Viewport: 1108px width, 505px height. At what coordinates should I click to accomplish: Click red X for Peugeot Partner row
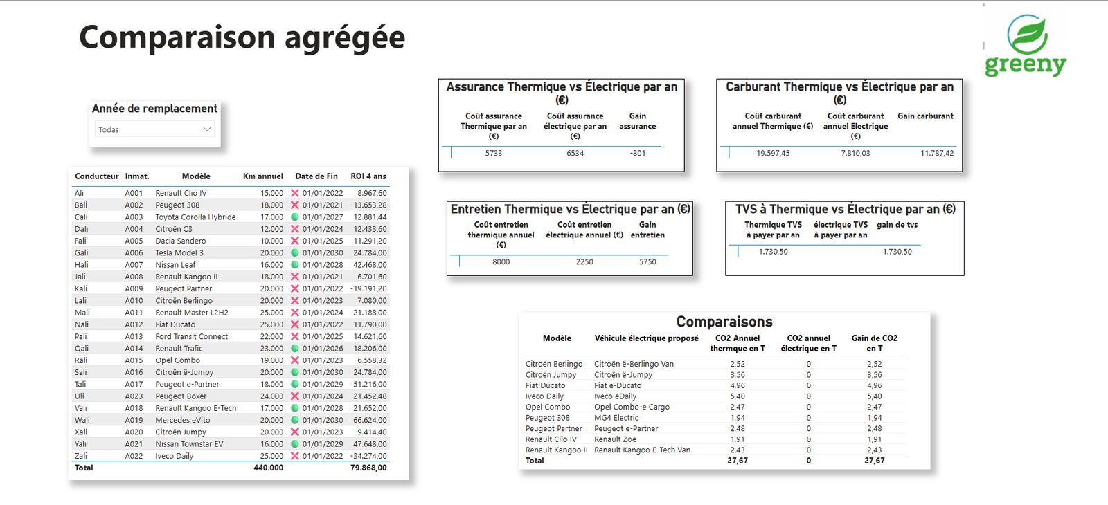point(294,288)
